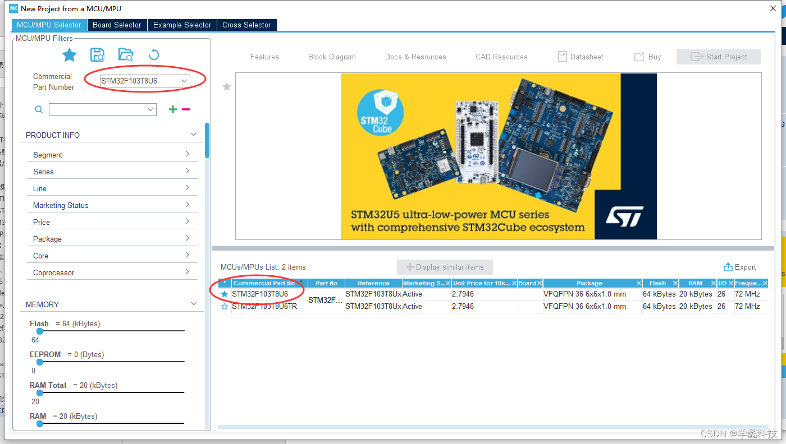Favorite the STM32F103T8U6TR row star
The image size is (786, 444).
(x=225, y=306)
